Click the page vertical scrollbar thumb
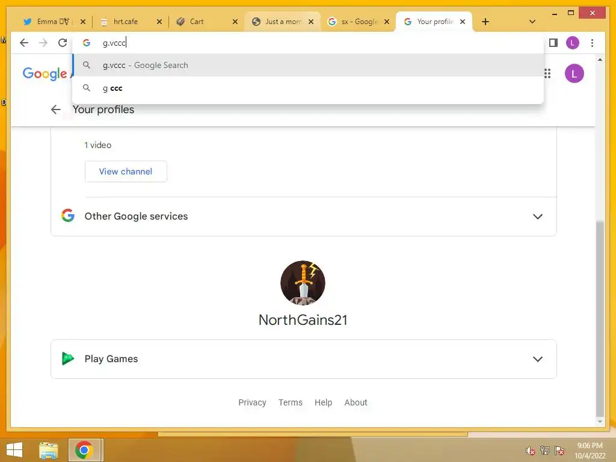Viewport: 616px width, 462px height. point(600,318)
